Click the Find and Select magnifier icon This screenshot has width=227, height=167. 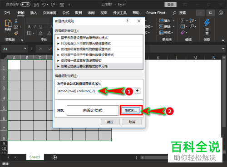coord(192,26)
